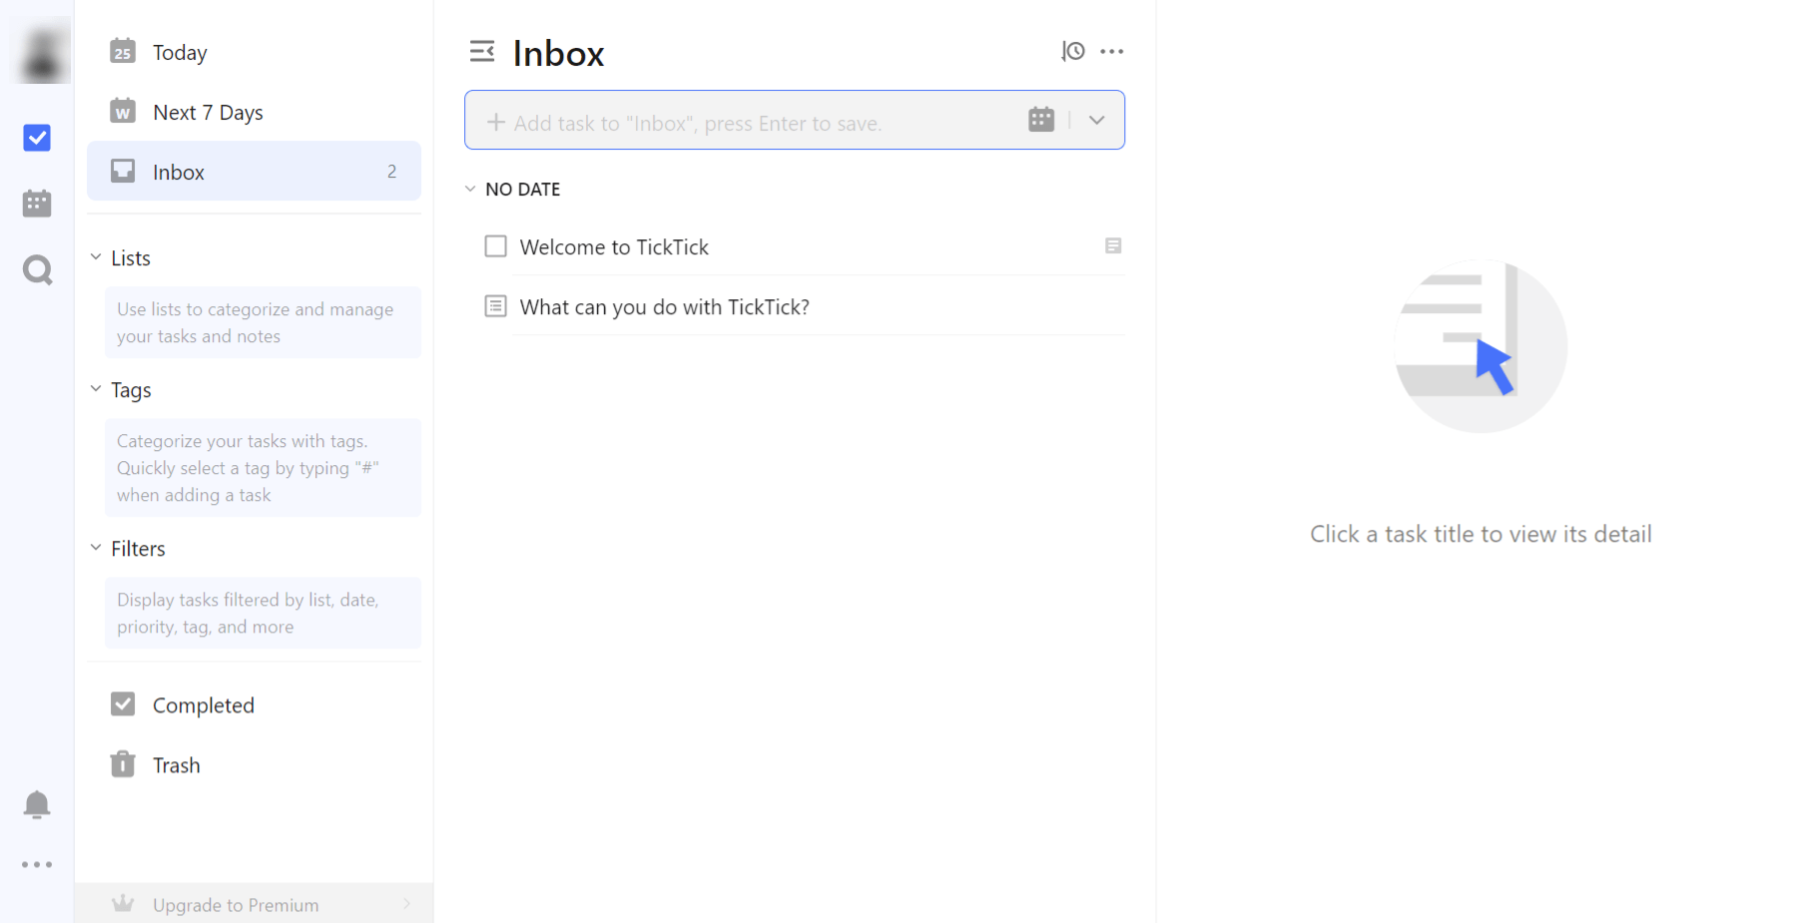Click Upgrade to Premium
Screen dimensions: 1804x923
tap(254, 904)
